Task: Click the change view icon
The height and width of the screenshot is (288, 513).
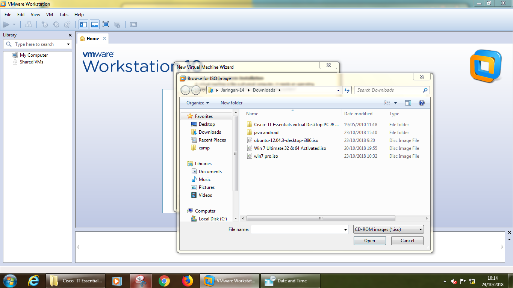Action: pyautogui.click(x=387, y=103)
